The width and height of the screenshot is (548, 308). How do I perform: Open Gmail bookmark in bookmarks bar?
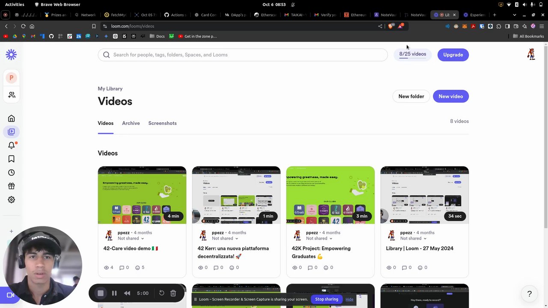click(x=33, y=36)
